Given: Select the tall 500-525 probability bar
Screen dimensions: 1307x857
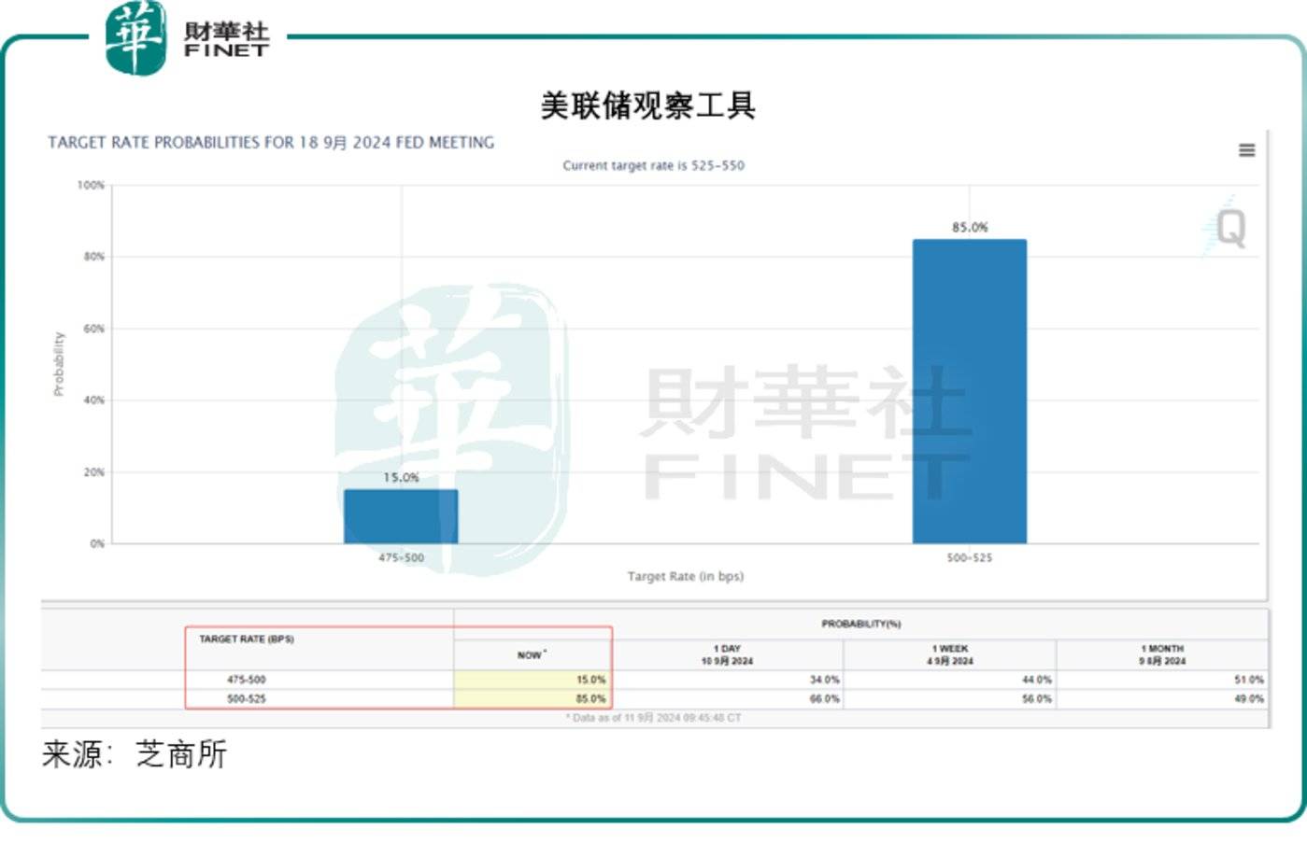Looking at the screenshot, I should 969,391.
